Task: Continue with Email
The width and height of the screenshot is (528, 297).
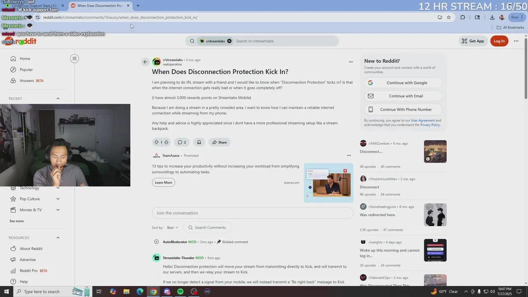Action: (x=403, y=96)
